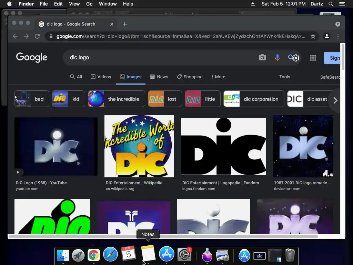Viewport: 353px width, 265px height.
Task: Open black DiC Logopedia image
Action: coord(223,146)
